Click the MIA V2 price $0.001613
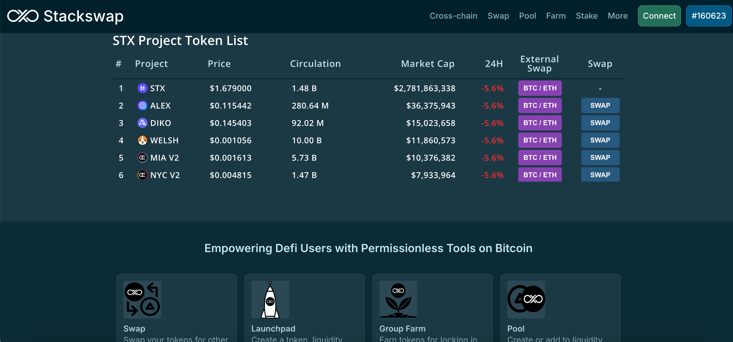The width and height of the screenshot is (733, 342). point(231,158)
